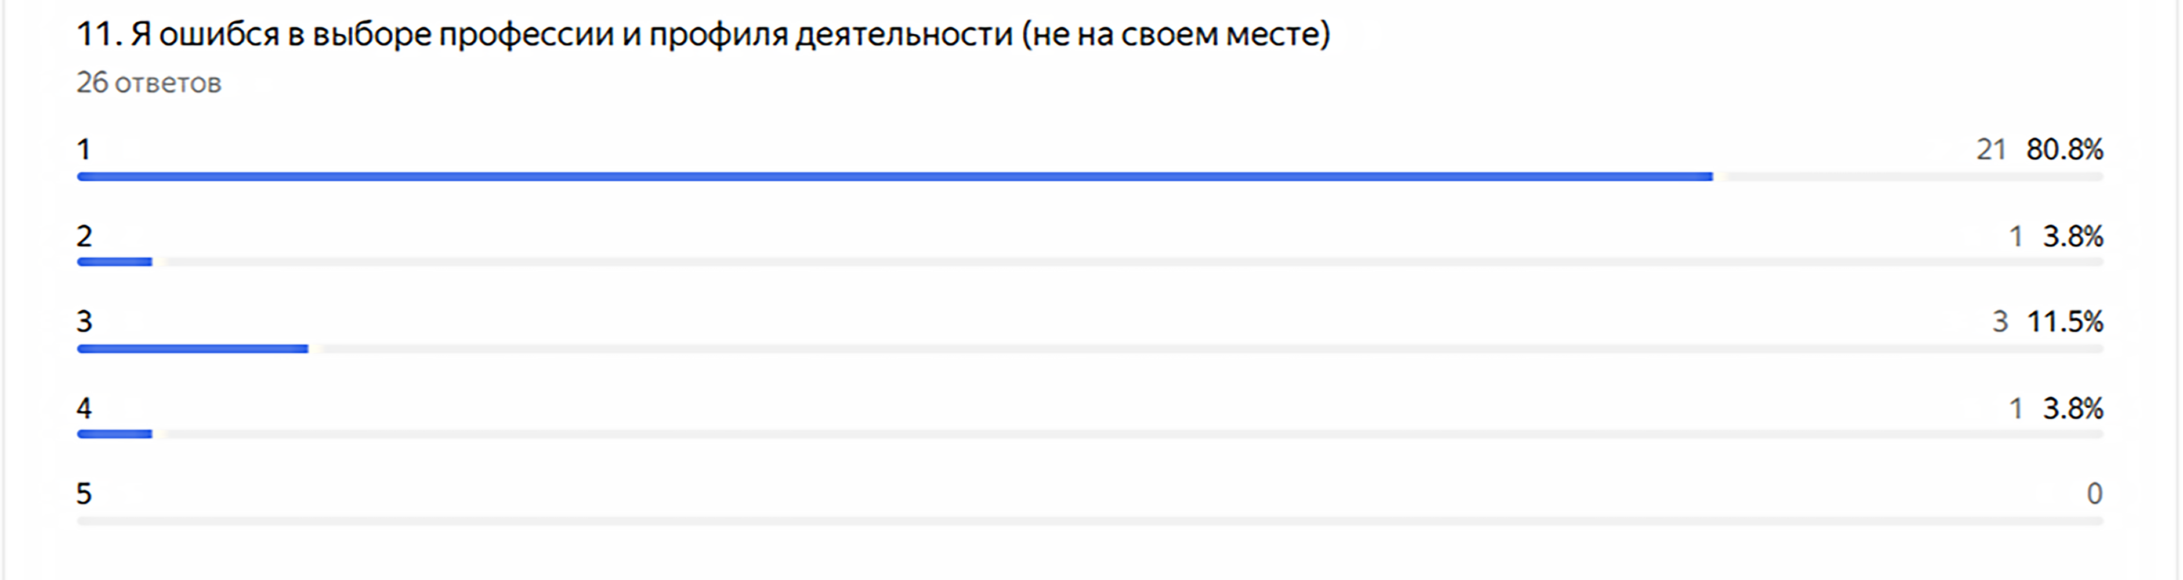Click the option label "3"
Viewport: 2183px width, 580px height.
point(84,322)
